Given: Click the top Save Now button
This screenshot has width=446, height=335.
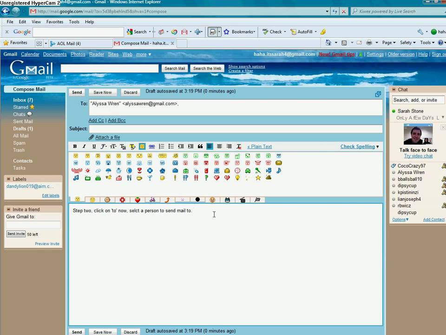Looking at the screenshot, I should pos(103,92).
